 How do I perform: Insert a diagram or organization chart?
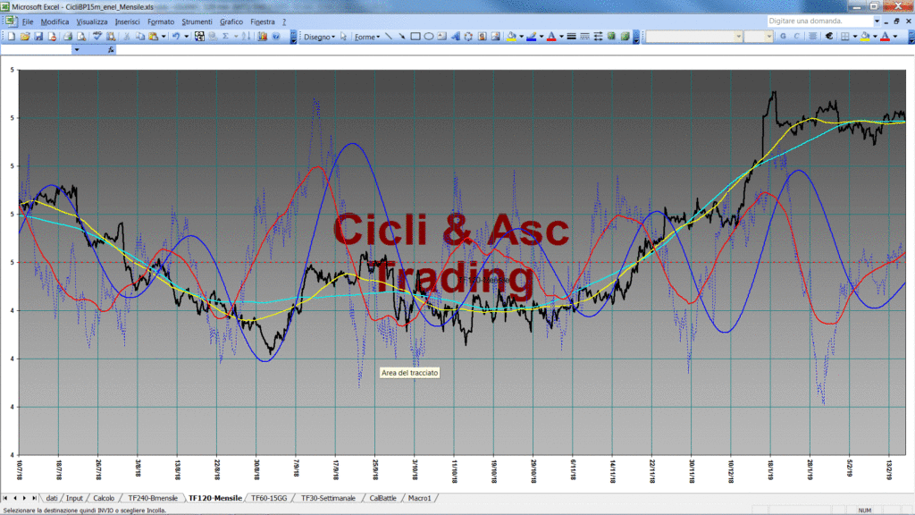click(468, 36)
